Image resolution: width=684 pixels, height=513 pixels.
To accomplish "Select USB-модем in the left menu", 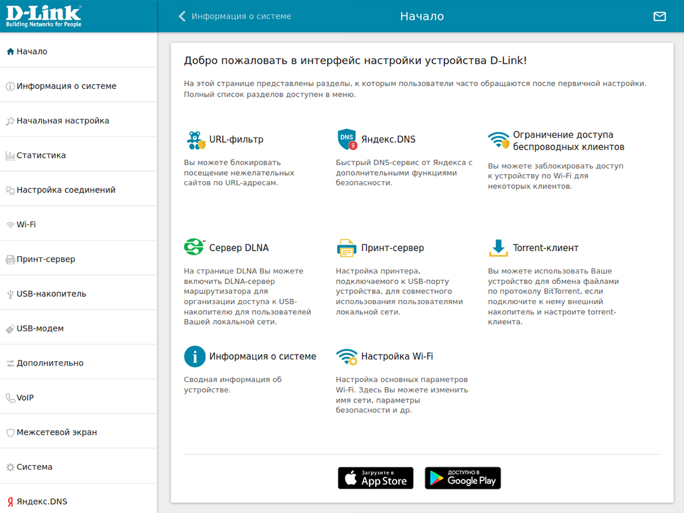I will click(x=40, y=329).
